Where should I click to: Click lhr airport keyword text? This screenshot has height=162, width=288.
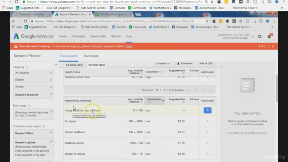(x=71, y=121)
